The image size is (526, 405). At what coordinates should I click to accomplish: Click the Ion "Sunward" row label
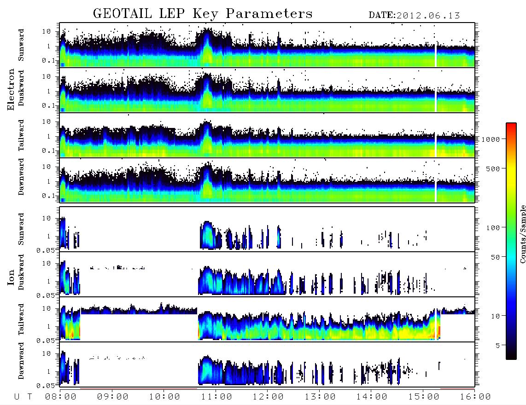[x=21, y=229]
